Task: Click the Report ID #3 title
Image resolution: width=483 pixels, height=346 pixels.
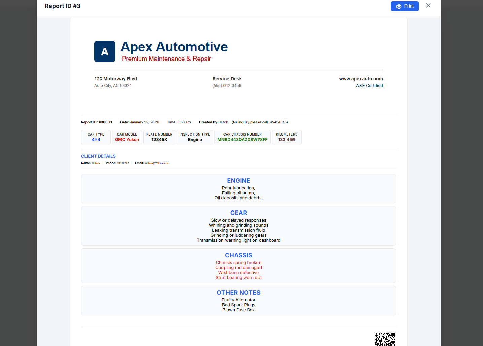Action: 63,6
